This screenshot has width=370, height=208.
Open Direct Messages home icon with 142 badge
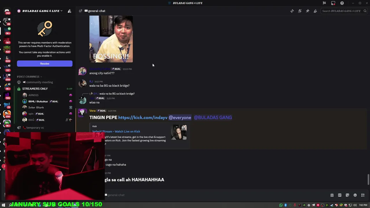pyautogui.click(x=7, y=11)
